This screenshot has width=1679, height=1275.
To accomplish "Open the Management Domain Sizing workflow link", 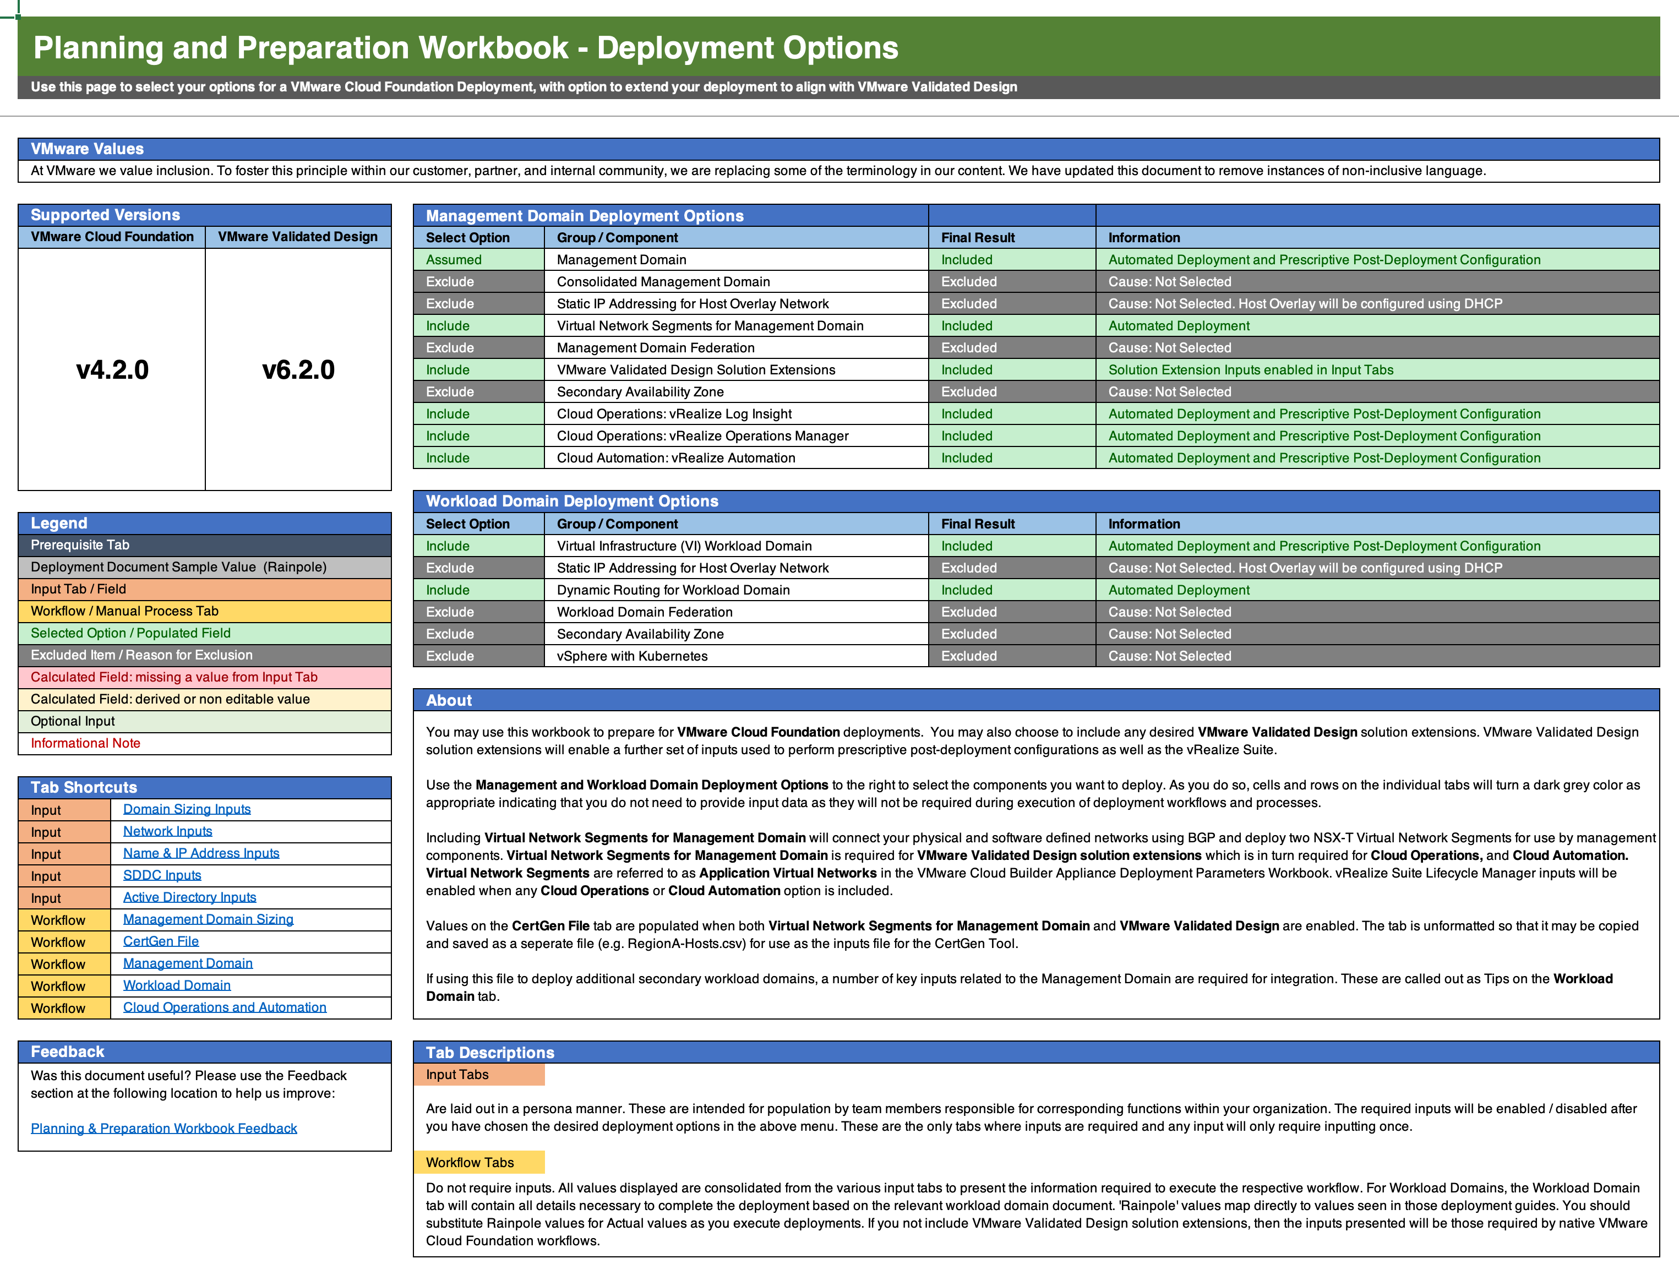I will pyautogui.click(x=209, y=919).
